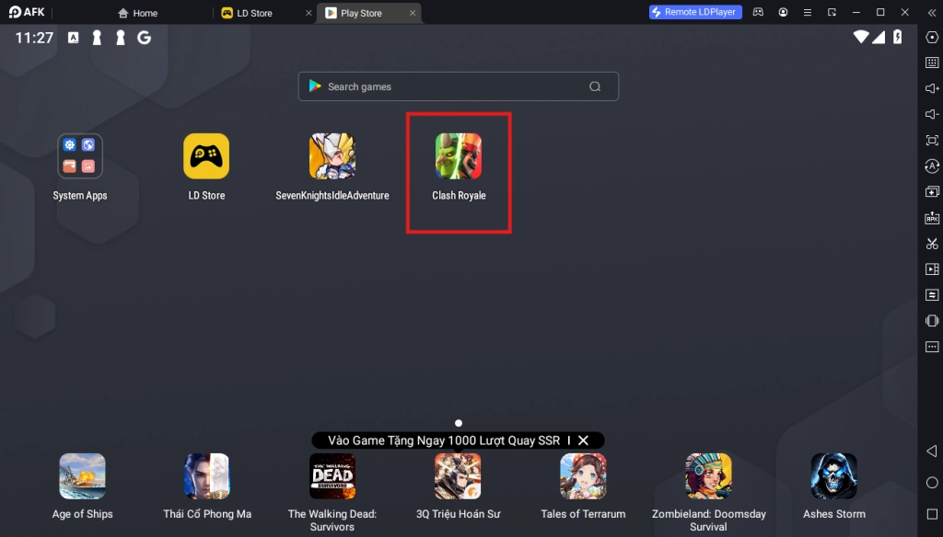Click the Vào Game Tặng Ngay promo text
The image size is (943, 537).
point(443,440)
